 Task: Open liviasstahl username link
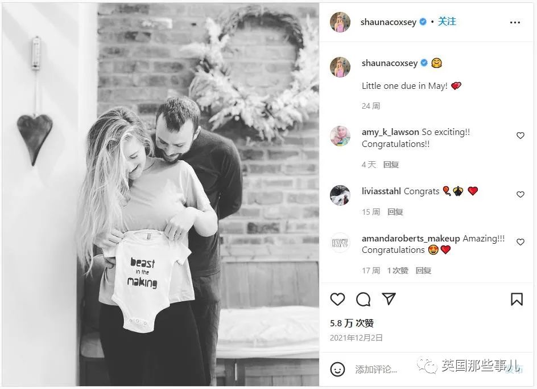coord(381,191)
